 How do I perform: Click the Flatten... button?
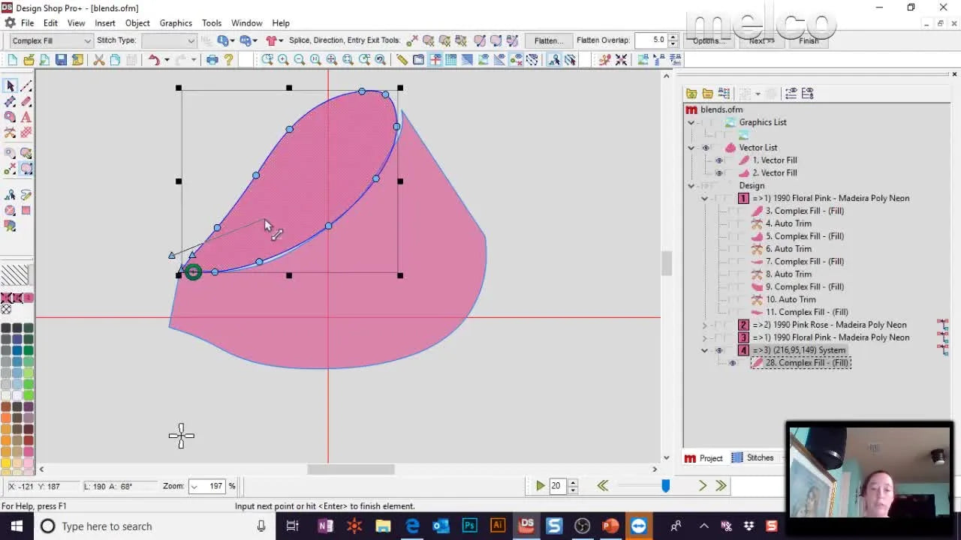pyautogui.click(x=547, y=40)
